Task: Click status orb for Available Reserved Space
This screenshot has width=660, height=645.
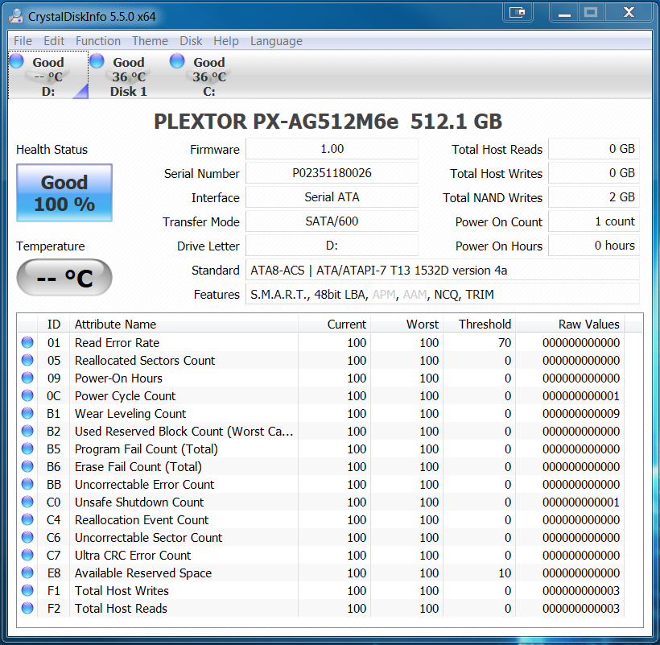Action: 27,573
